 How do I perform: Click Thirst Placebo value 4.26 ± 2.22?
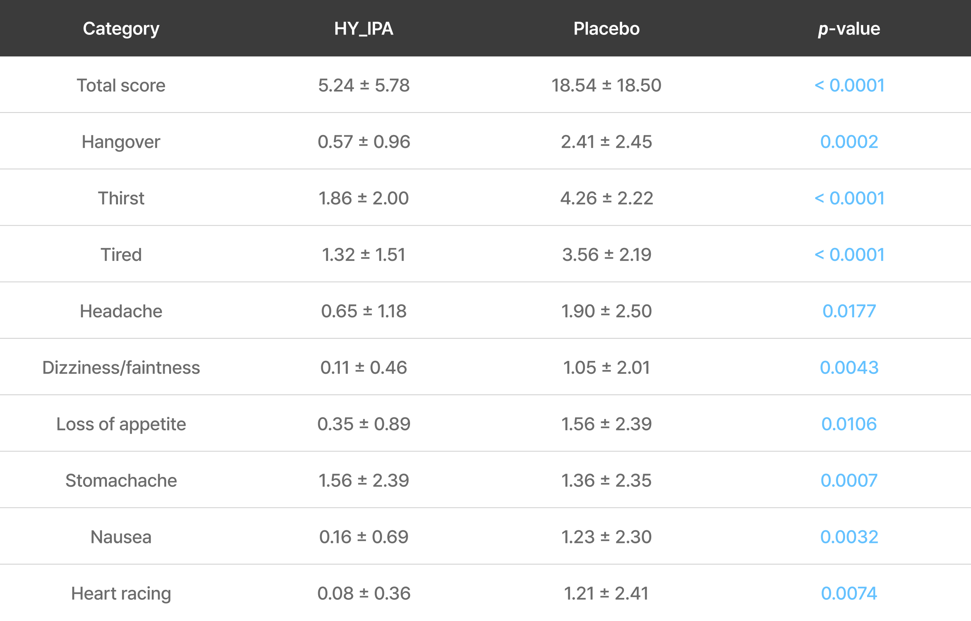606,198
